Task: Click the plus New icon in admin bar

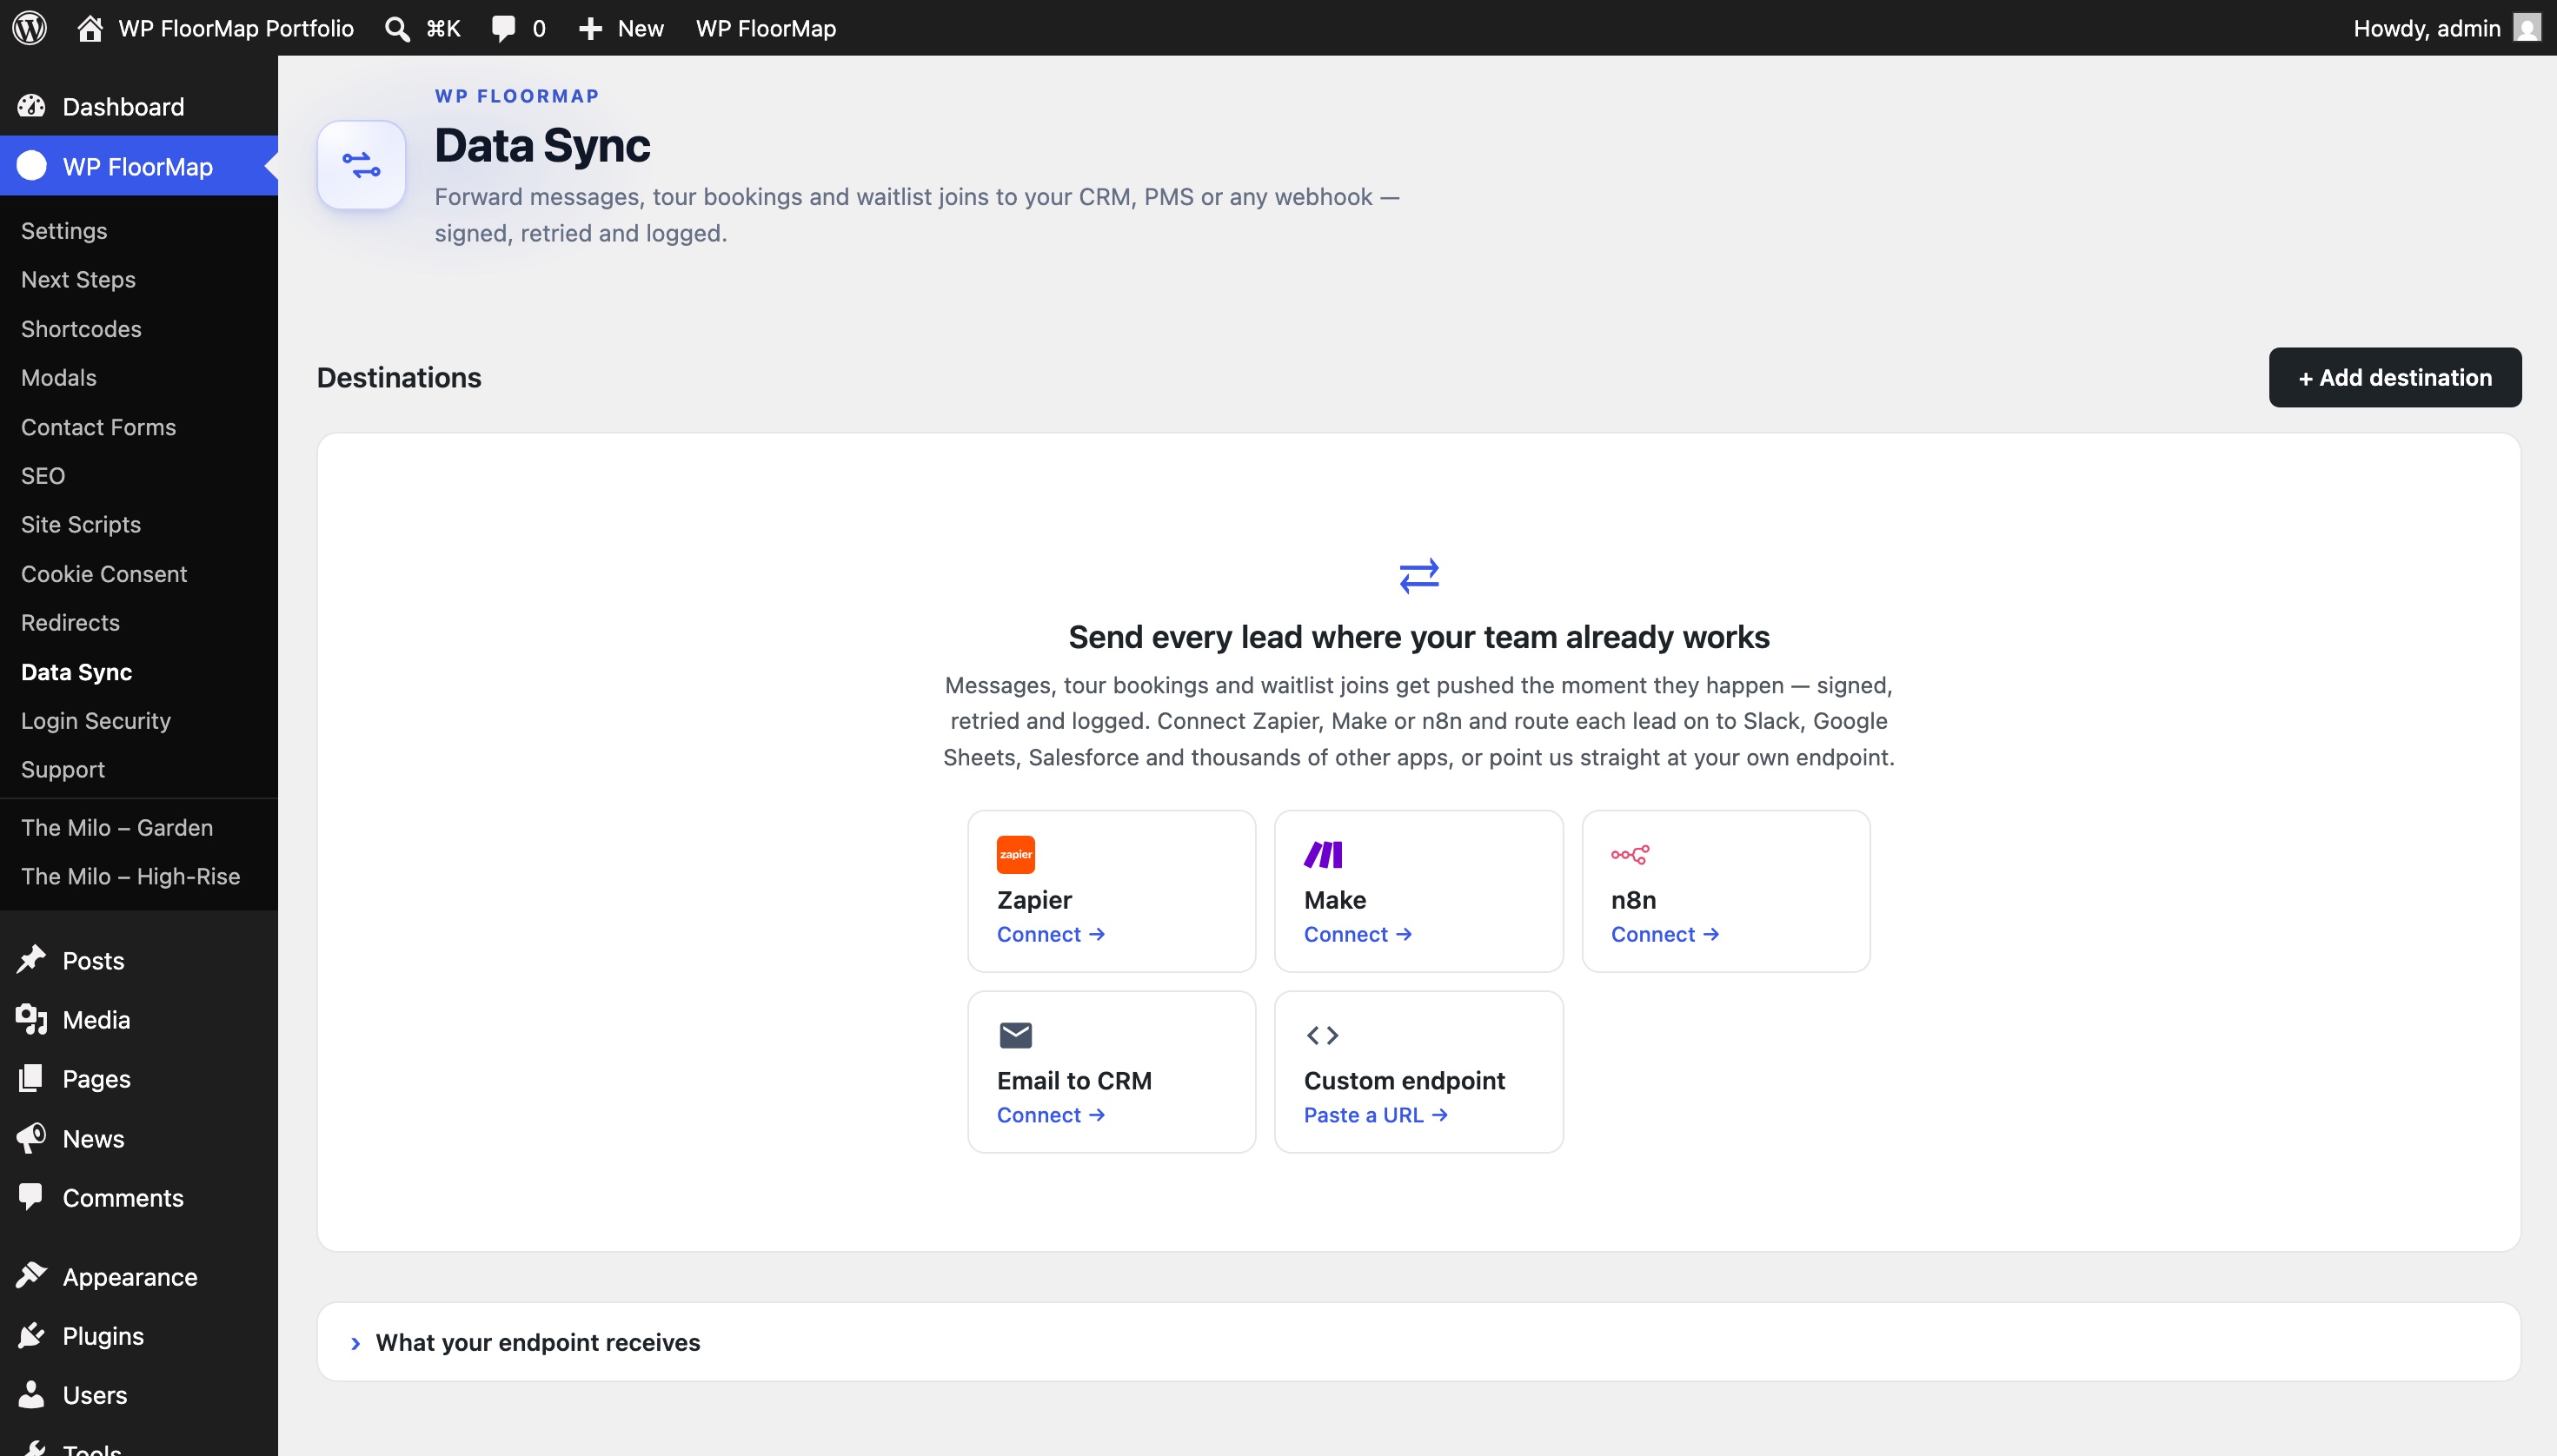Action: [590, 29]
